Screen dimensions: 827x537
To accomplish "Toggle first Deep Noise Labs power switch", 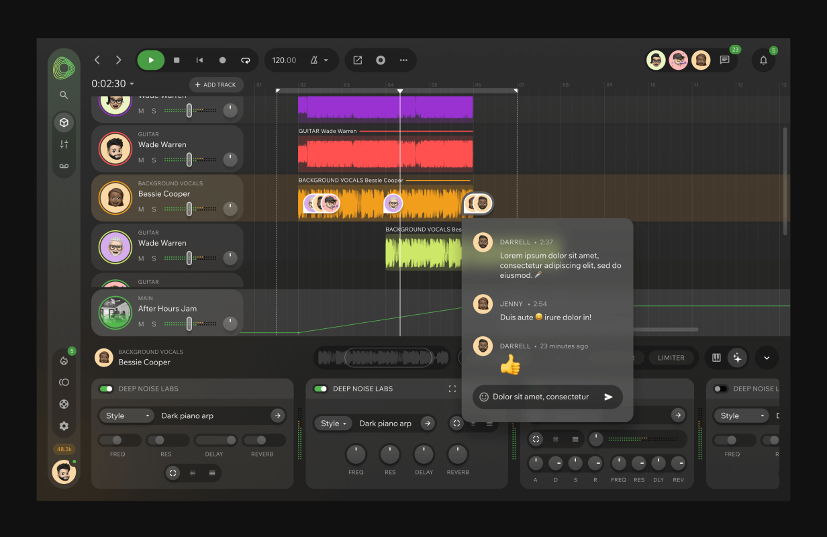I will pos(106,389).
